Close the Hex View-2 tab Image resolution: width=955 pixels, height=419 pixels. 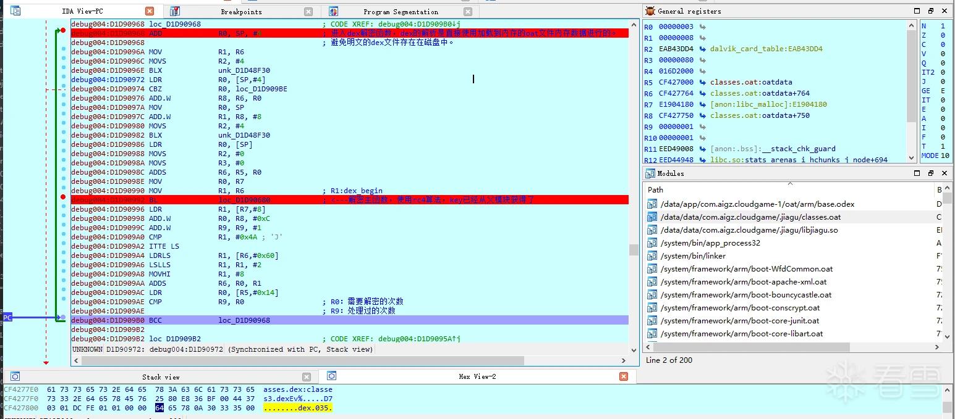[624, 376]
